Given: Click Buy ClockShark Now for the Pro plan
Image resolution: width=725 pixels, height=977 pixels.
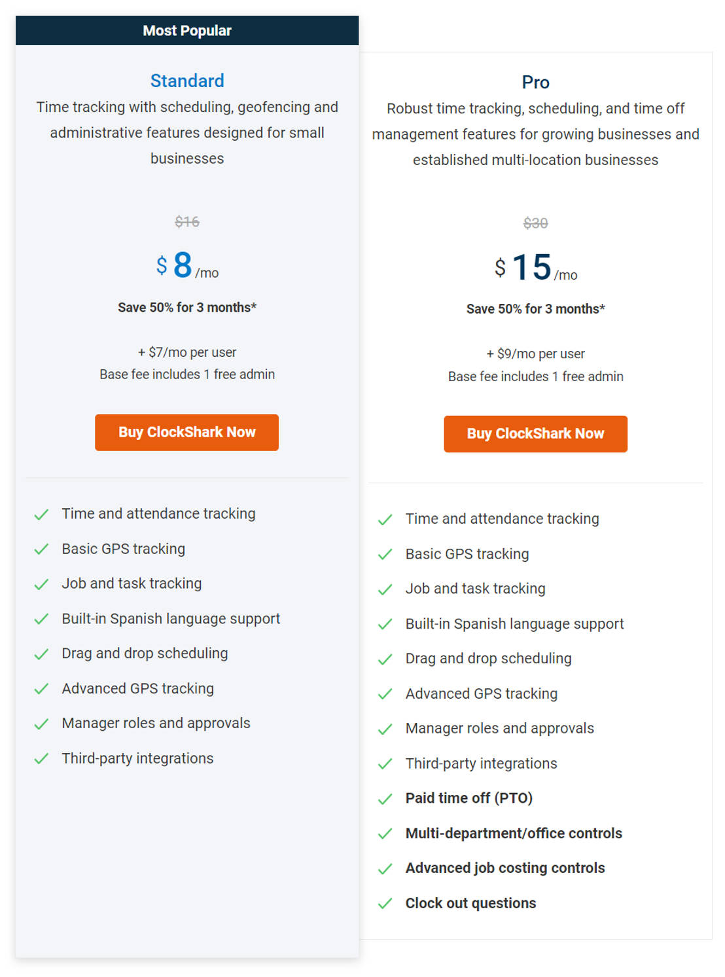Looking at the screenshot, I should 535,433.
